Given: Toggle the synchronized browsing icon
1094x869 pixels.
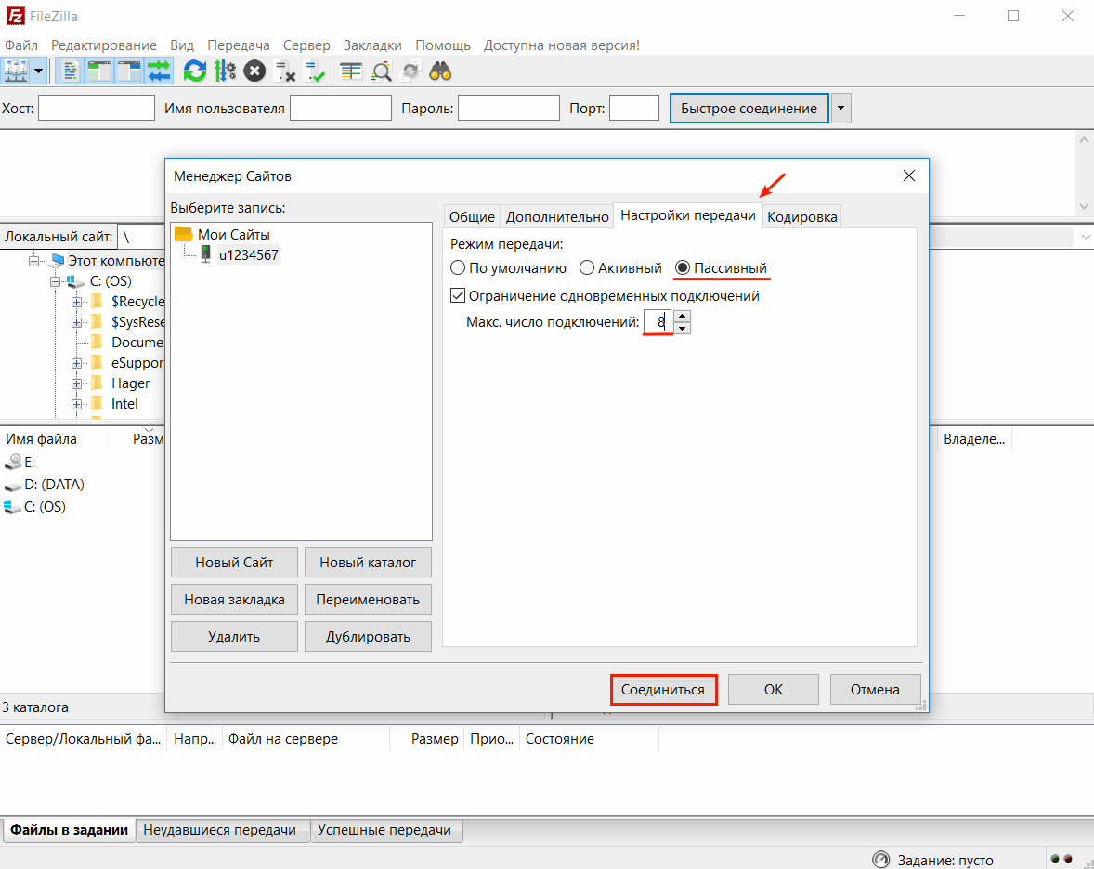Looking at the screenshot, I should point(411,71).
